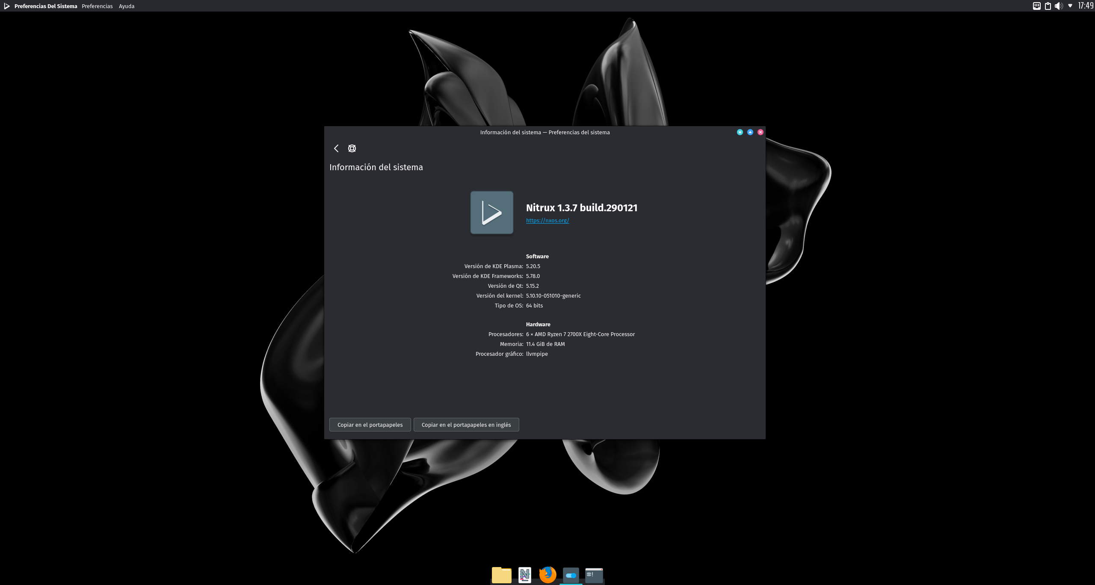The width and height of the screenshot is (1095, 585).
Task: Click graphics processor value llvmpipe
Action: point(537,354)
